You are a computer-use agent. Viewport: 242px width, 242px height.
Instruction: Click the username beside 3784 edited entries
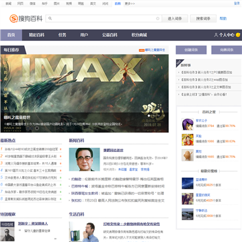point(202,120)
